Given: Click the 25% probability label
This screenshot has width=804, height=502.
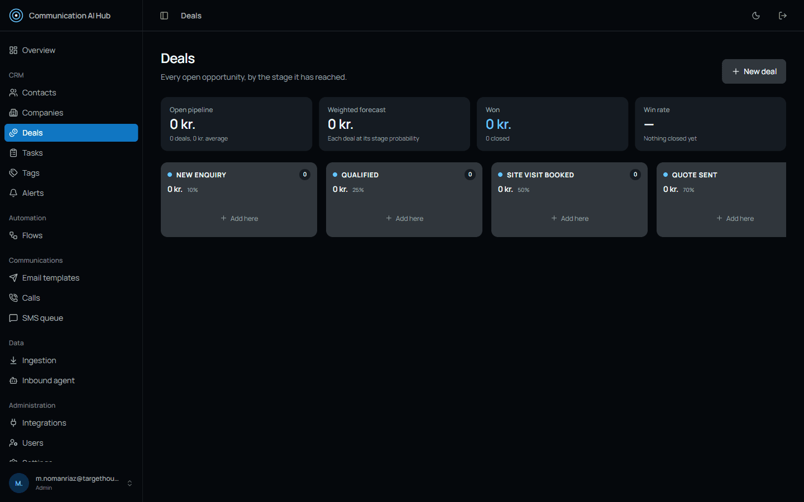Looking at the screenshot, I should (358, 190).
